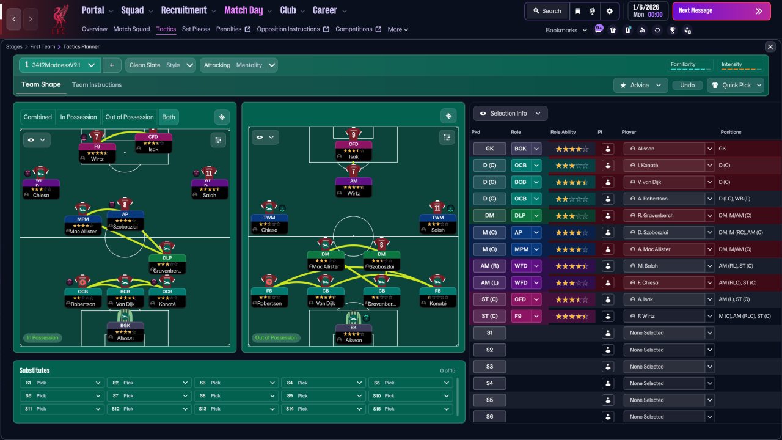Open player instructions icon for M. Salah

pos(607,266)
